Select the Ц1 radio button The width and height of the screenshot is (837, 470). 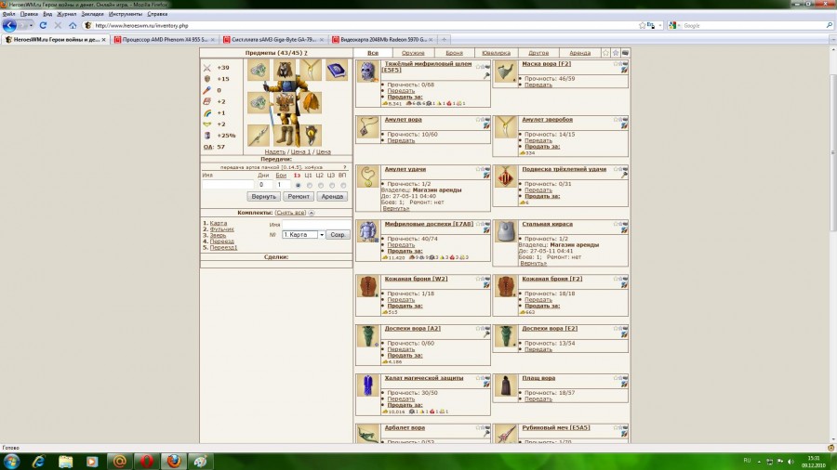click(309, 185)
